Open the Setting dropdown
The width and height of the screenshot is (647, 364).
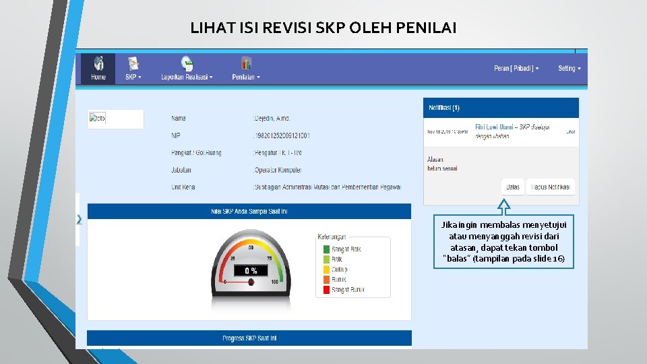pyautogui.click(x=569, y=69)
